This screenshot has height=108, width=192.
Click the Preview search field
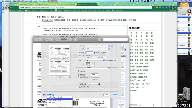[x=115, y=39]
